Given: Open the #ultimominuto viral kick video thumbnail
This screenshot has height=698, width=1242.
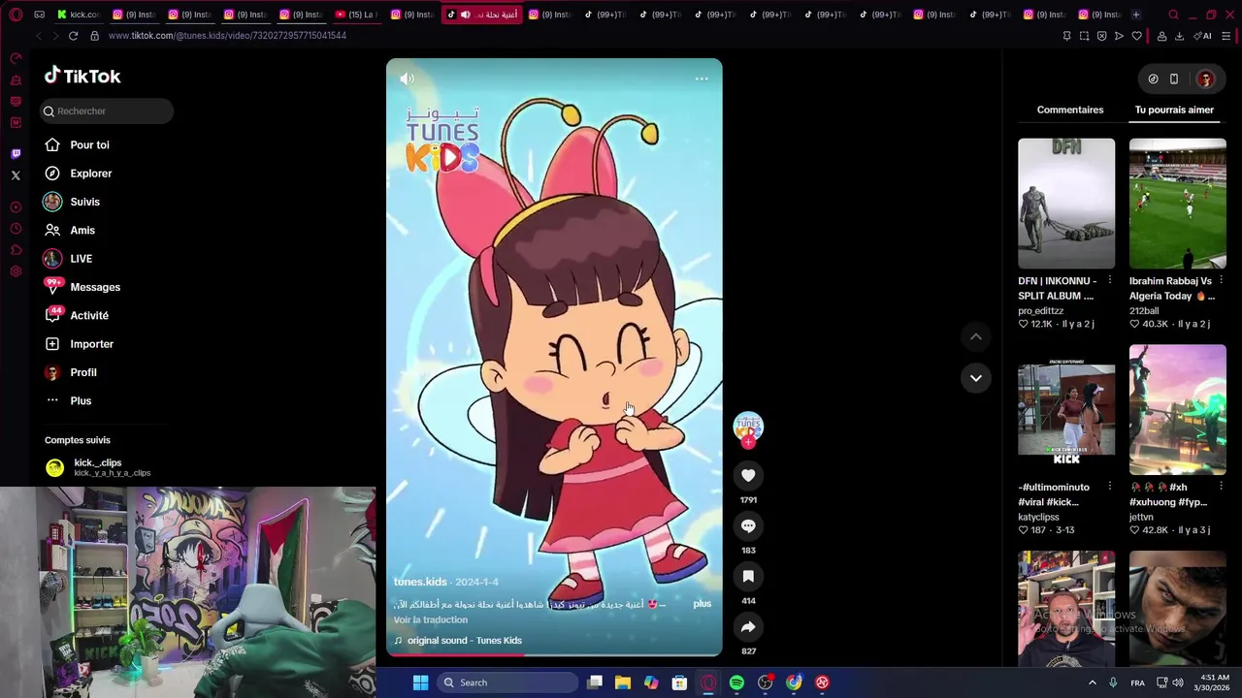Looking at the screenshot, I should pos(1066,410).
